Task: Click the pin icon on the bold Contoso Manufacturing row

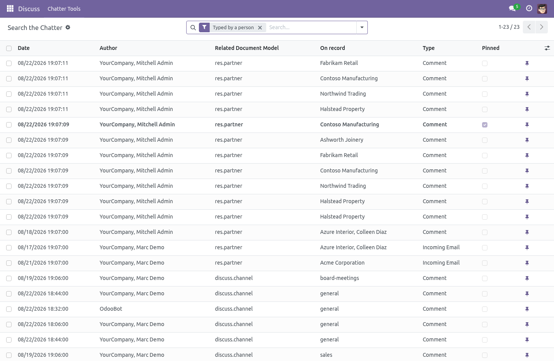Action: (x=527, y=125)
